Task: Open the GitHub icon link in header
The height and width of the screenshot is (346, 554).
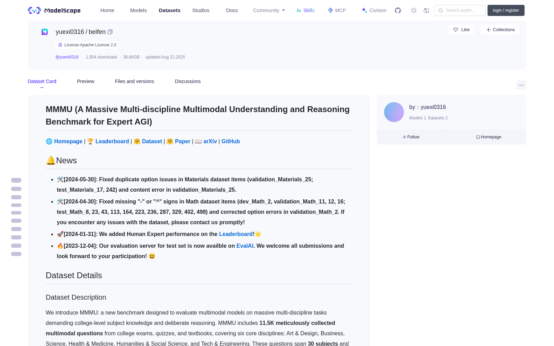Action: 398,10
